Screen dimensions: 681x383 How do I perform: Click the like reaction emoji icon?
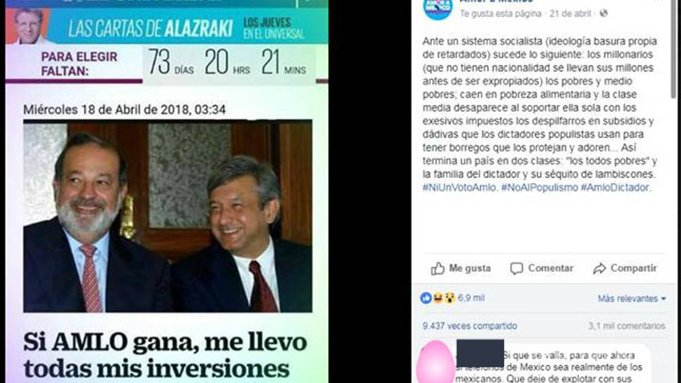(426, 298)
